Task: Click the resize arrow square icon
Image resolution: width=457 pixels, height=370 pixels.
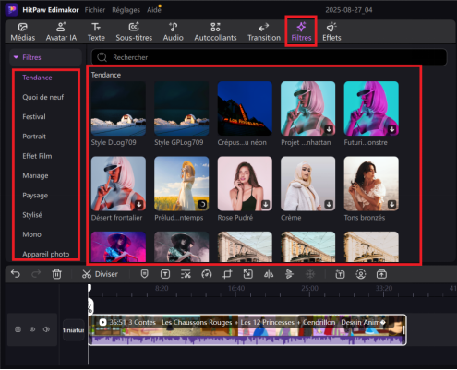Action: 247,274
